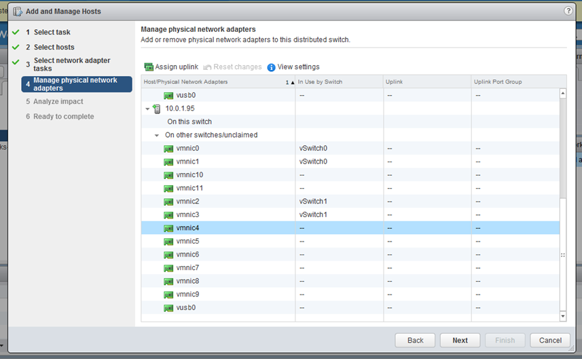Viewport: 582px width, 359px height.
Task: Click the vmnic11 adapter icon
Action: [x=168, y=189]
